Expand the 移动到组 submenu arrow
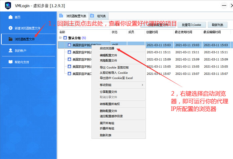The image size is (233, 159). (x=142, y=85)
